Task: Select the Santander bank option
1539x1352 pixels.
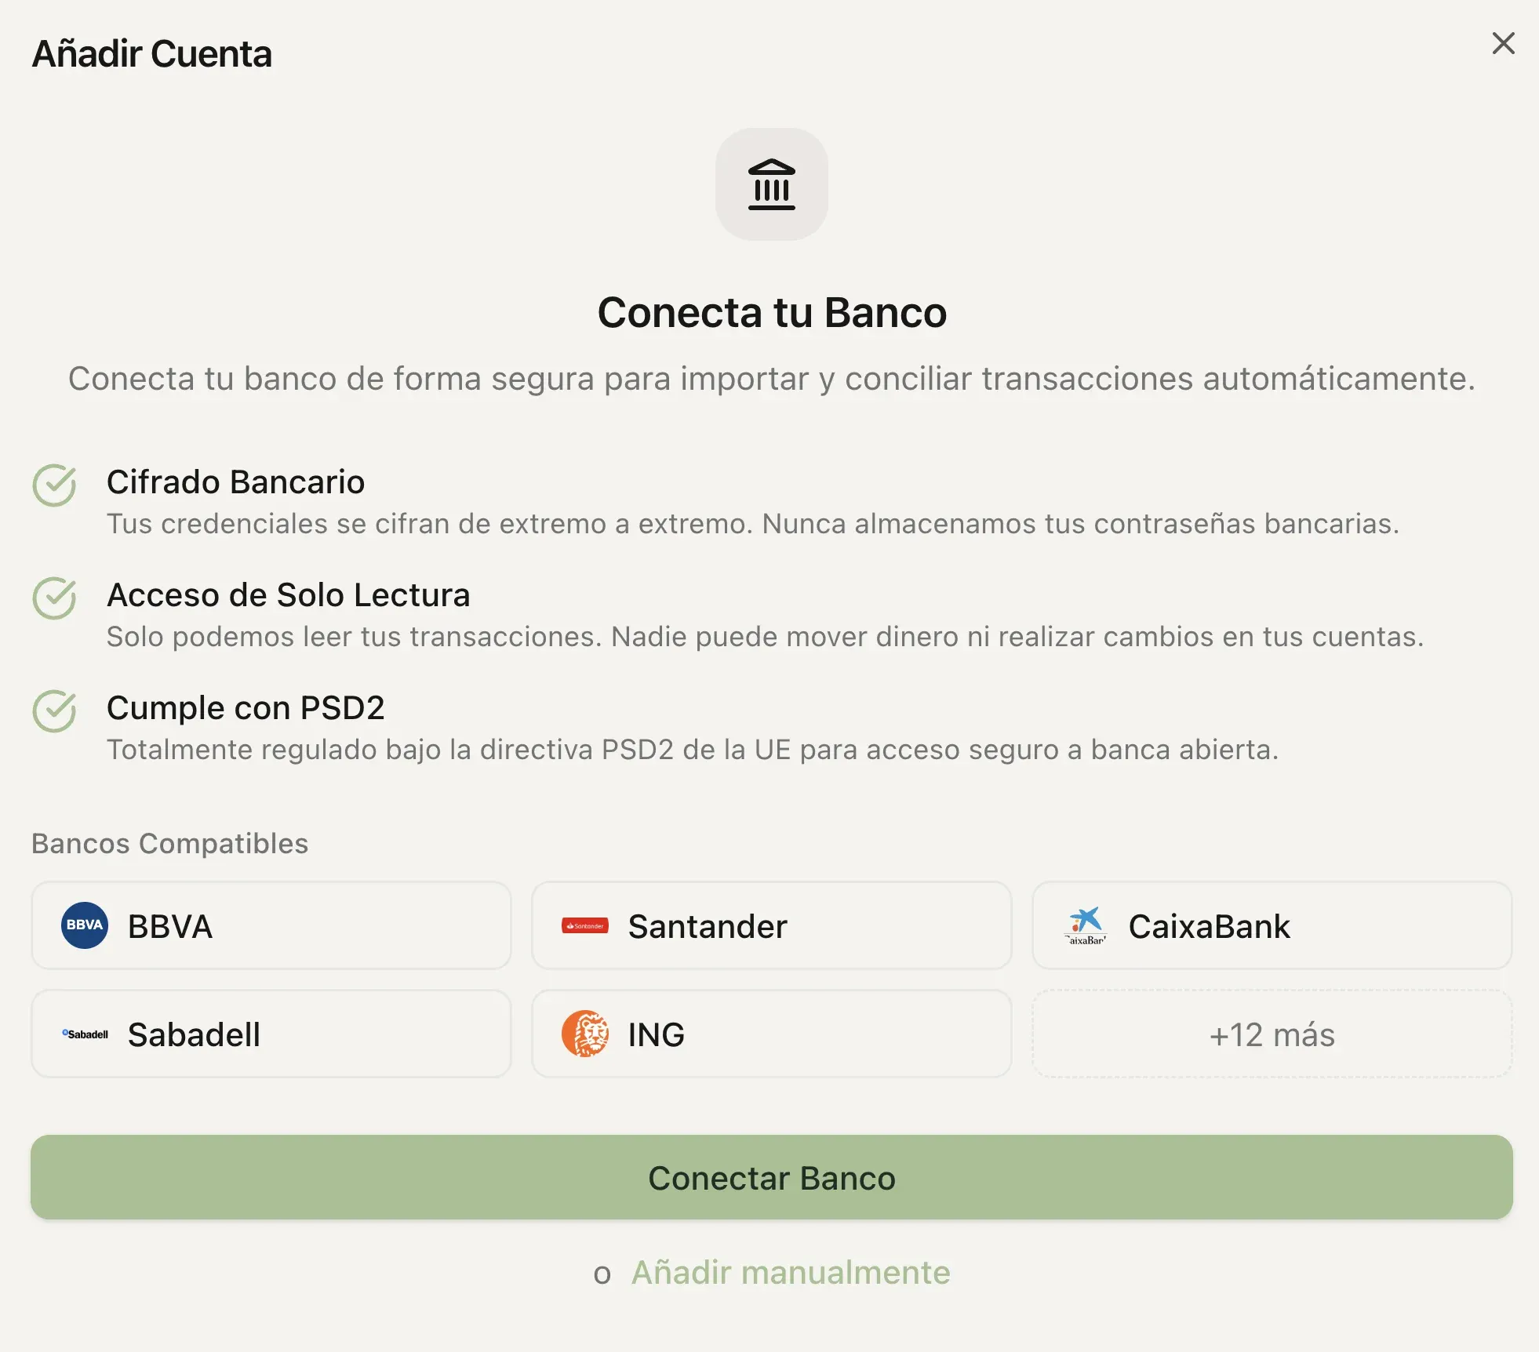Action: [771, 925]
